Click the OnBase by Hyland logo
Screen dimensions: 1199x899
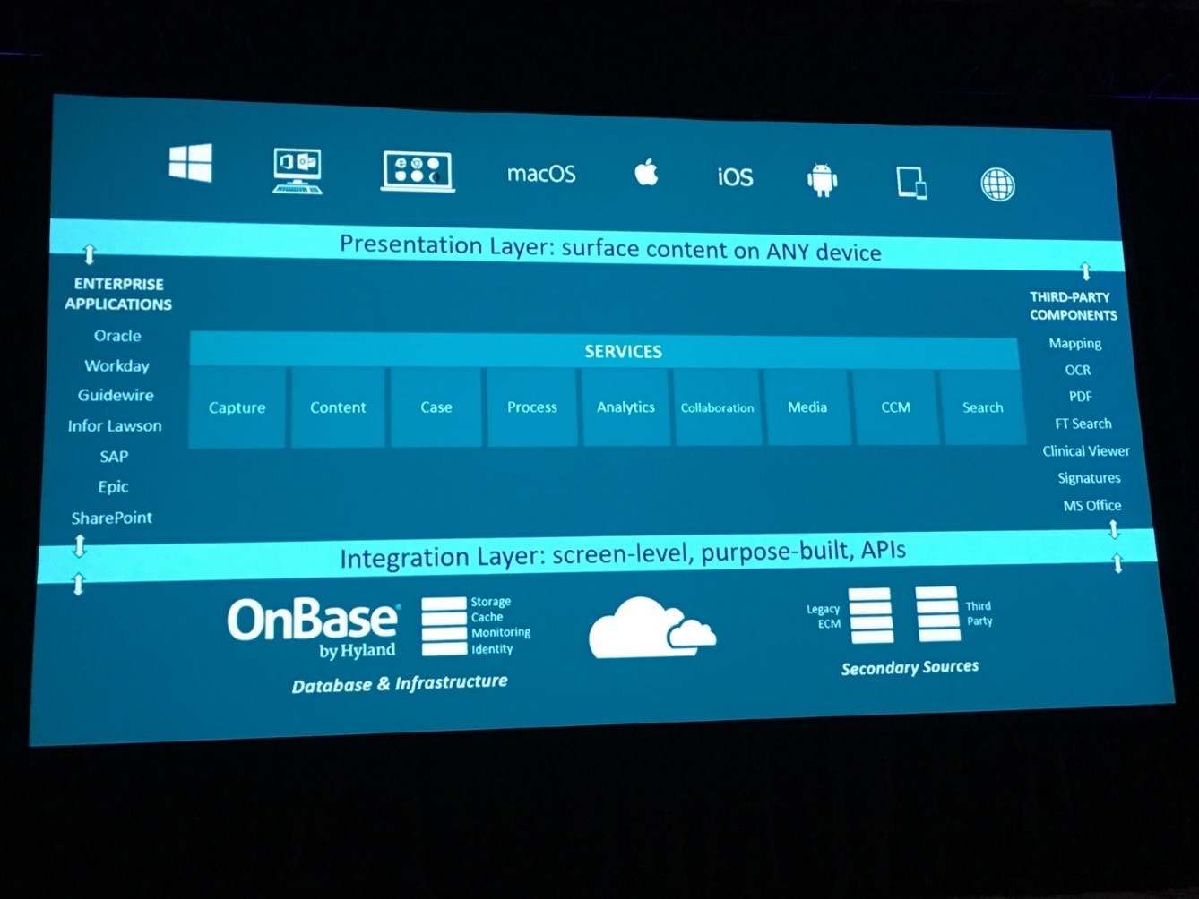pos(313,629)
